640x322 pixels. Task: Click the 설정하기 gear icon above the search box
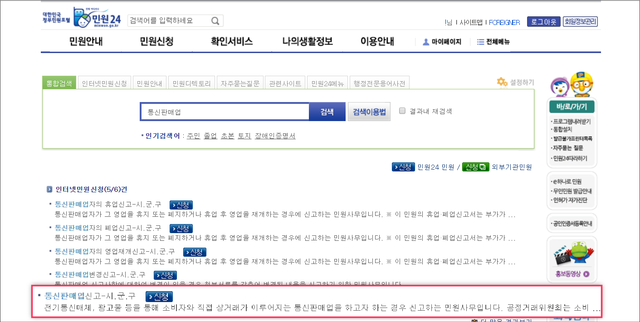point(502,82)
